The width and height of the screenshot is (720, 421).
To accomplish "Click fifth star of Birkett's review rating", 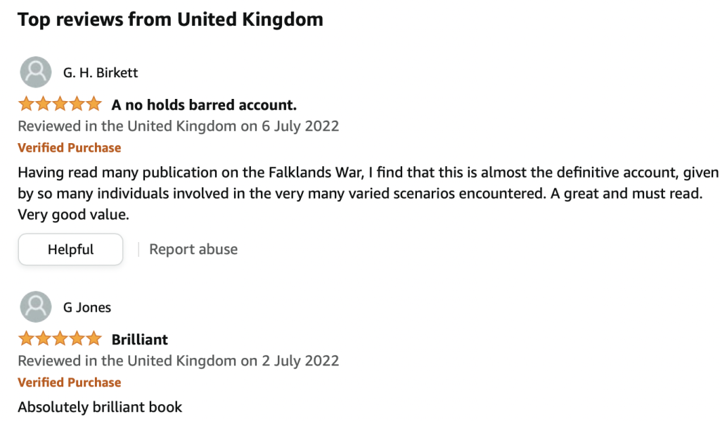I will (x=94, y=105).
